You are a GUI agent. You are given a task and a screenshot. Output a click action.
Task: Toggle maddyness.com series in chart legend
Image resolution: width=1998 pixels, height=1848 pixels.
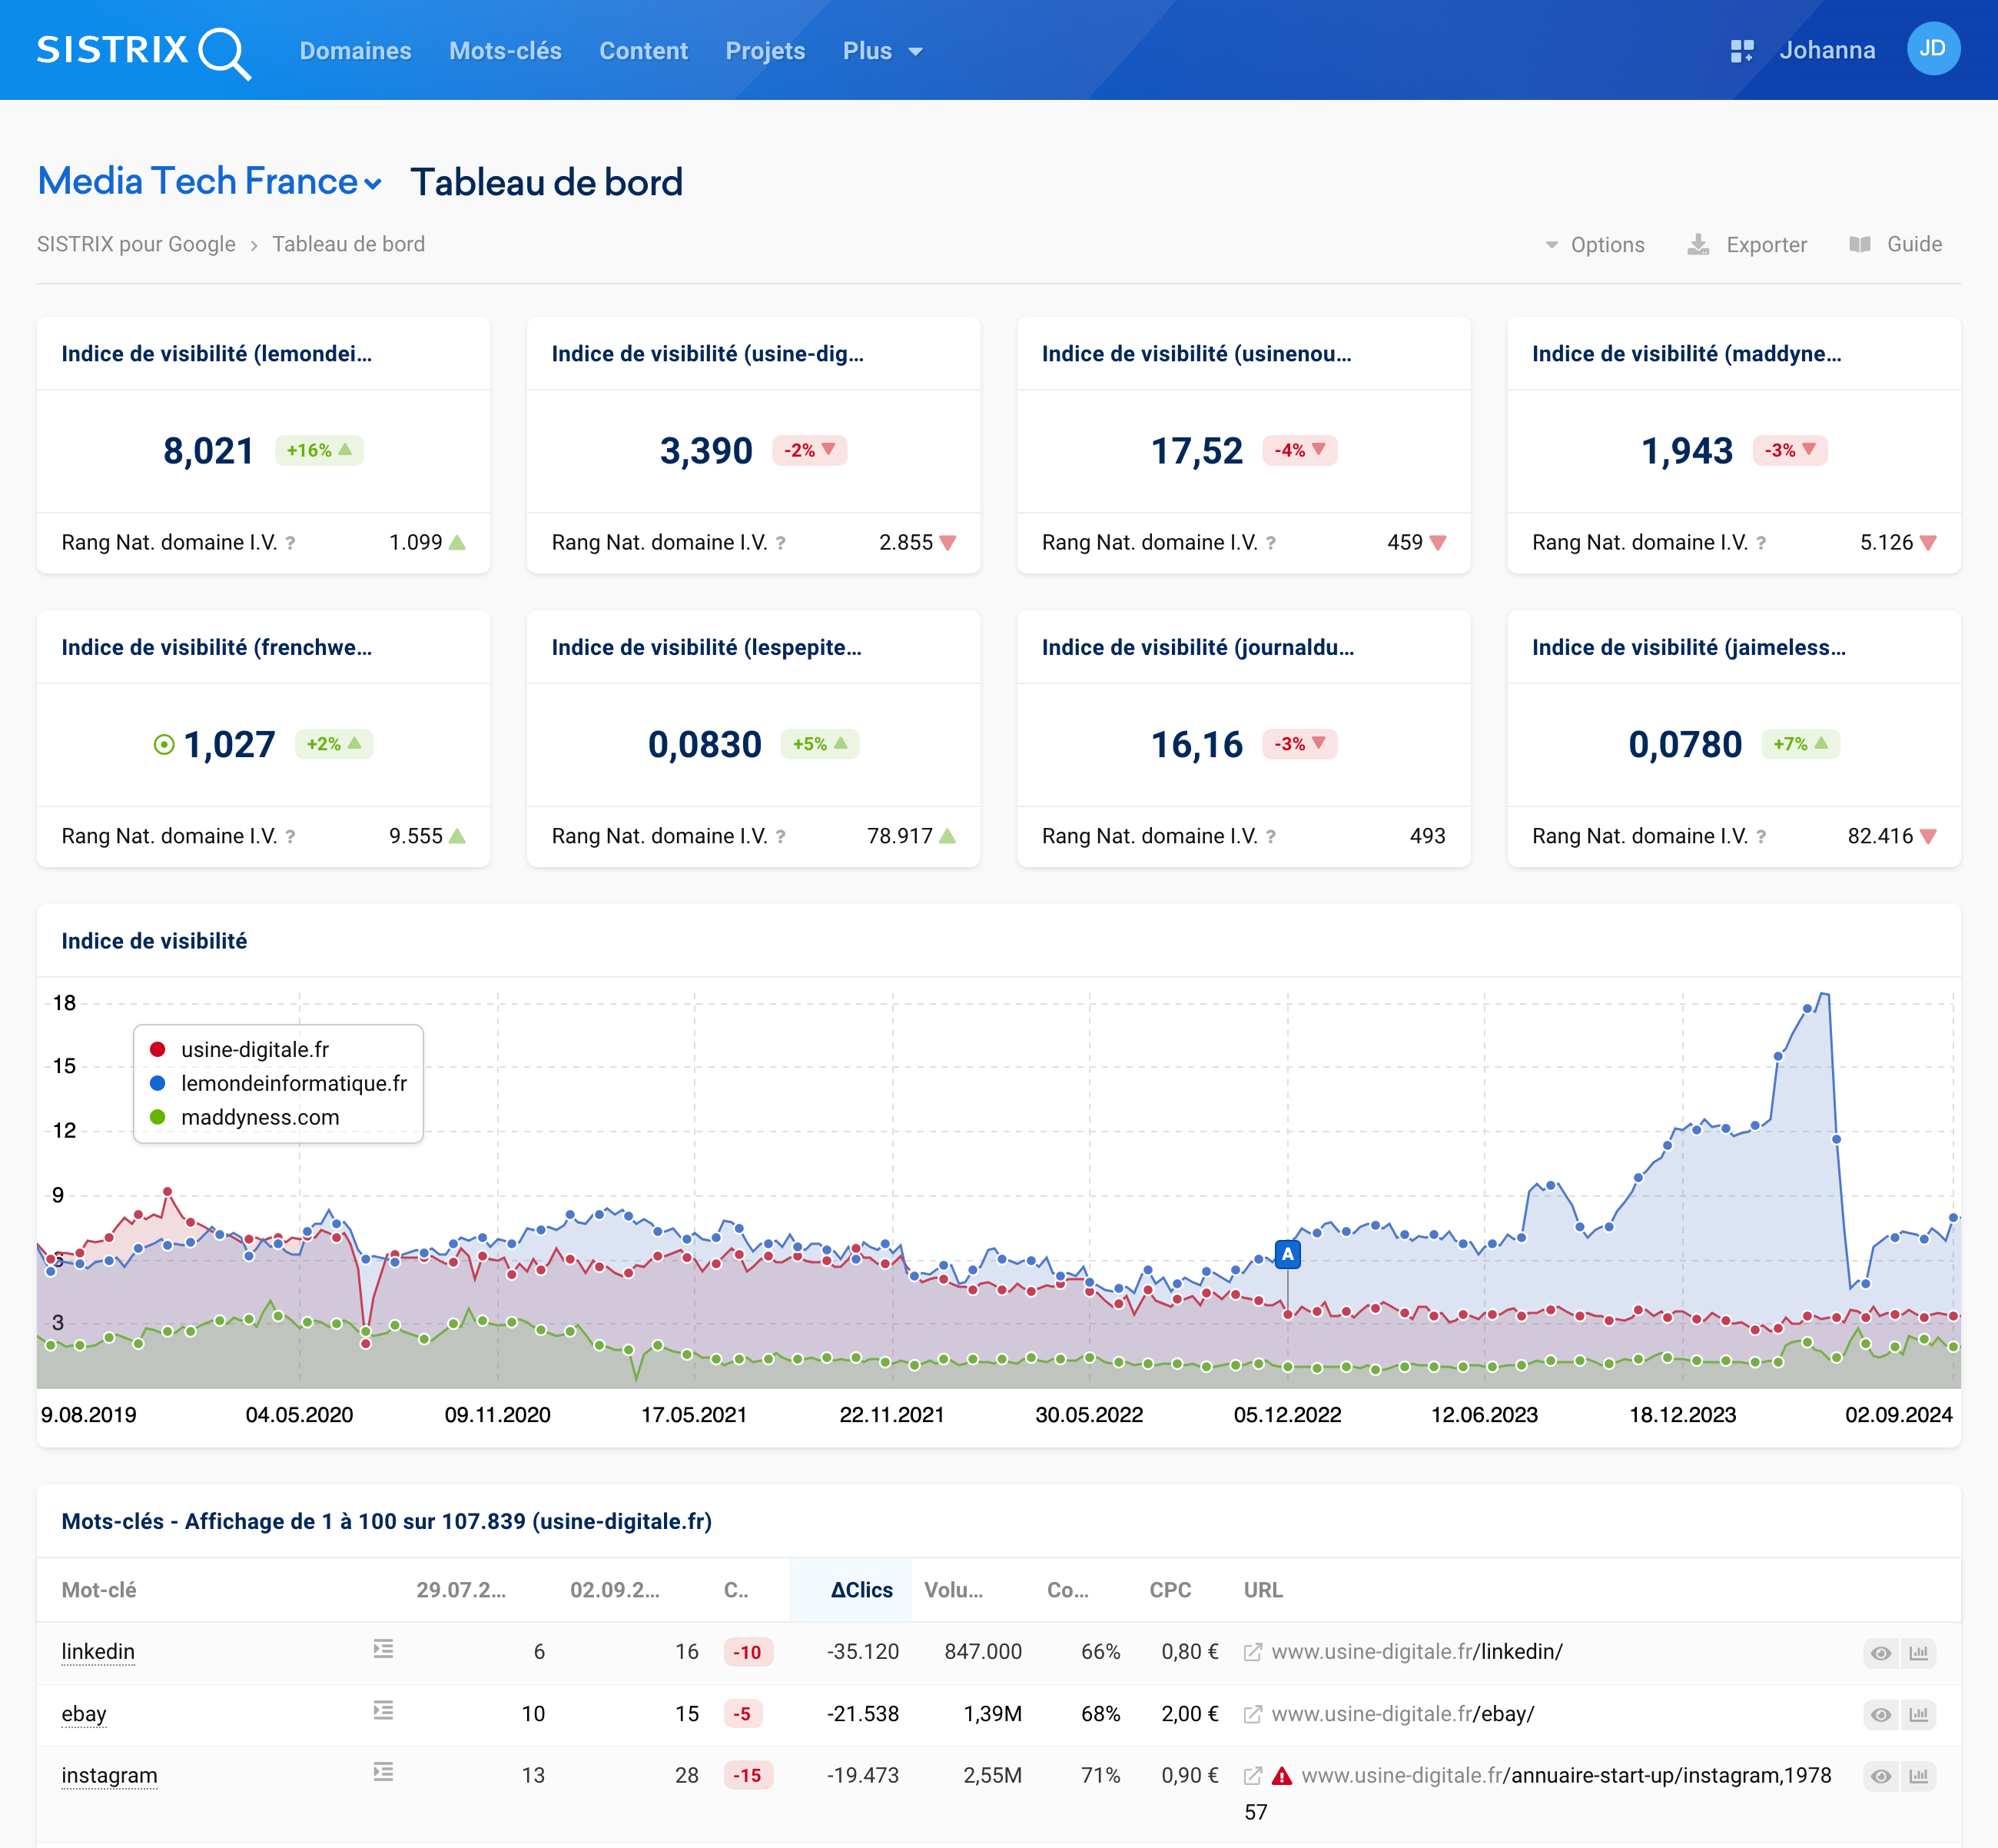[x=245, y=1118]
